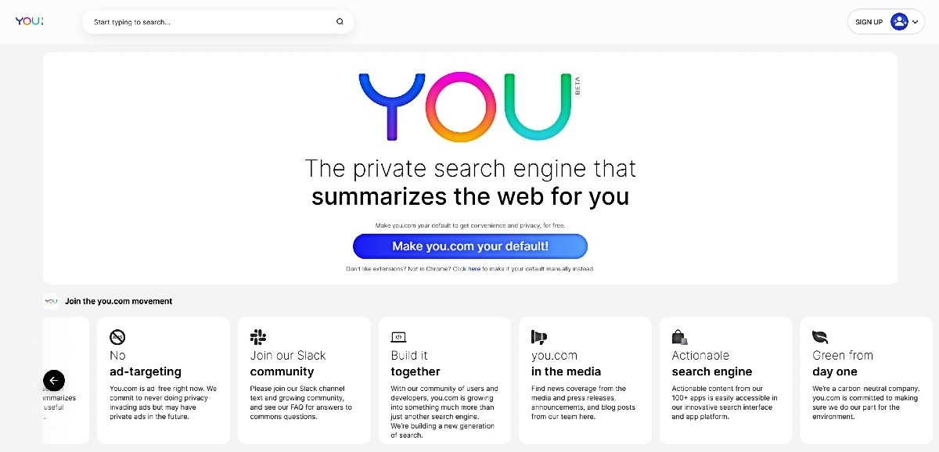
Task: Click the green leaf icon
Action: point(820,337)
